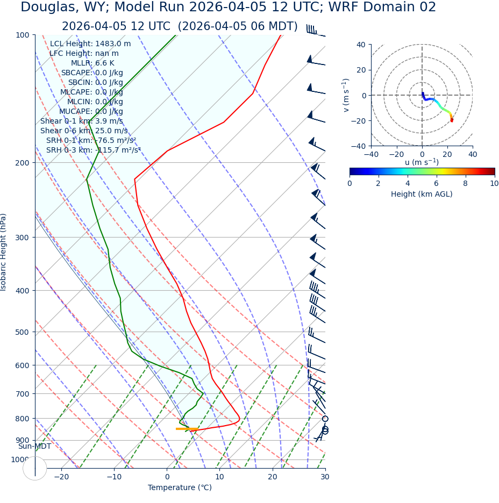Click the Height (km AGL) colorbar label
The width and height of the screenshot is (499, 503).
[422, 194]
